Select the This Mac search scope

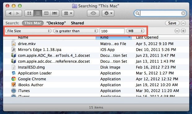pyautogui.click(x=33, y=23)
